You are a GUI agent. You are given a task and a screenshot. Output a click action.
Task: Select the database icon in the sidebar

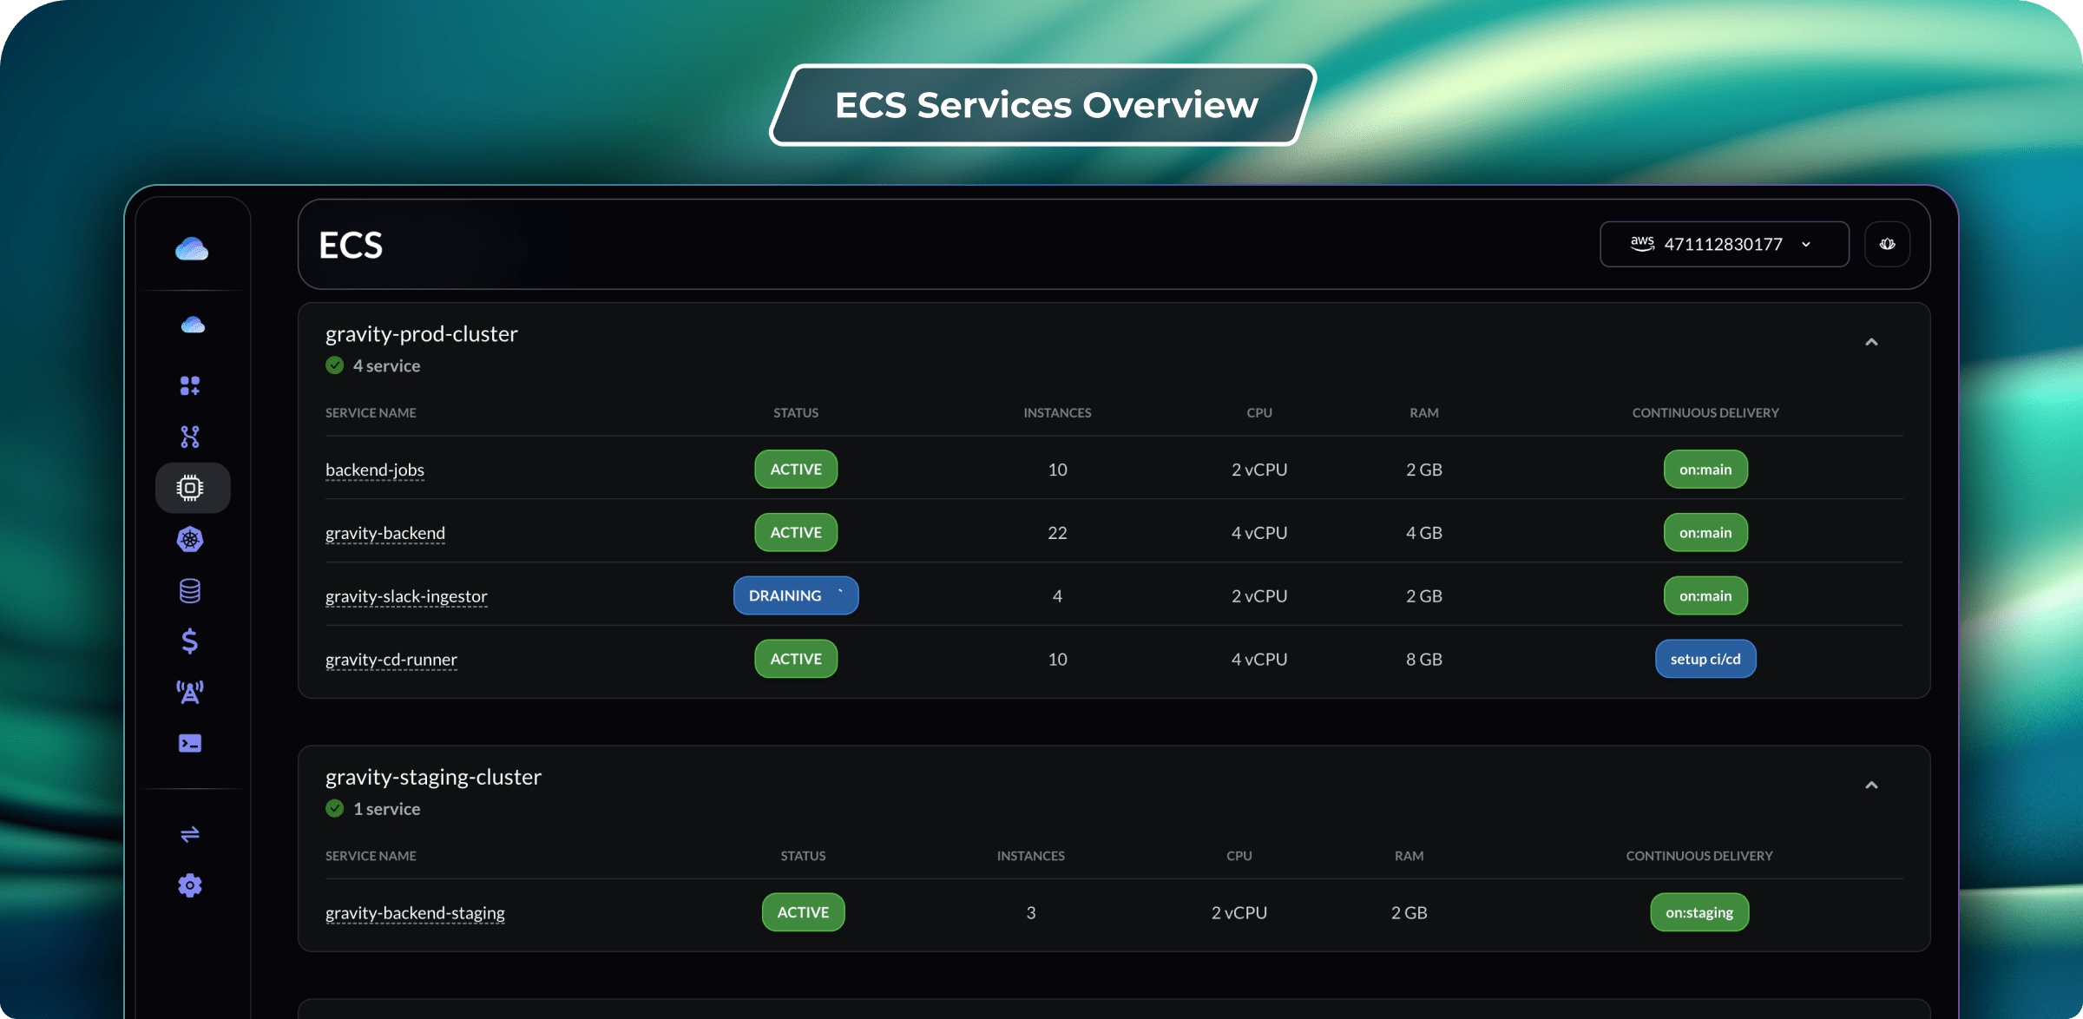click(190, 590)
